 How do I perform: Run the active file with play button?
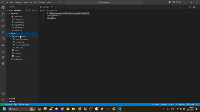click(x=190, y=7)
